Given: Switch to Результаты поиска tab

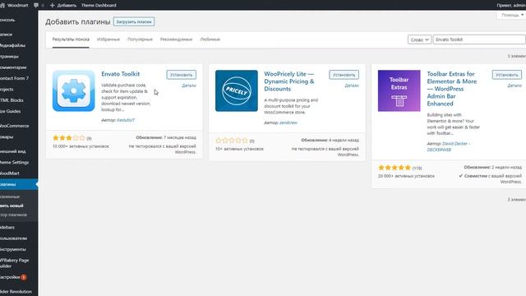Looking at the screenshot, I should (71, 39).
